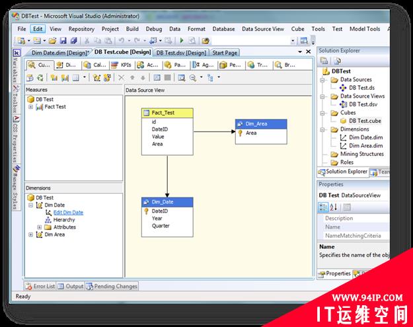The width and height of the screenshot is (413, 327).
Task: Open the layout dropdown arrow at toolbar end
Action: point(219,77)
